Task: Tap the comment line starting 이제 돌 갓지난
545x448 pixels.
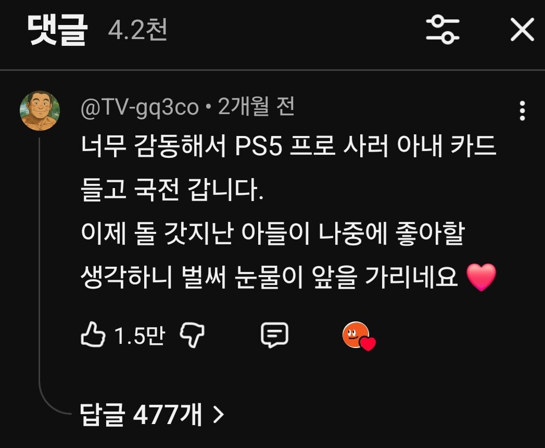Action: (273, 233)
